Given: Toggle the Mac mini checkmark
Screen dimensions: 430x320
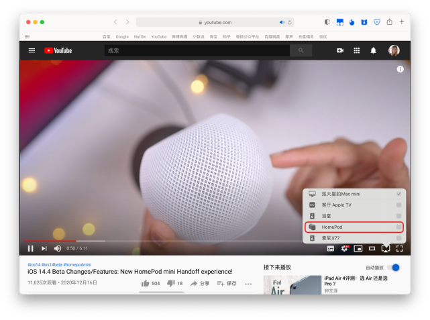Looking at the screenshot, I should click(398, 194).
